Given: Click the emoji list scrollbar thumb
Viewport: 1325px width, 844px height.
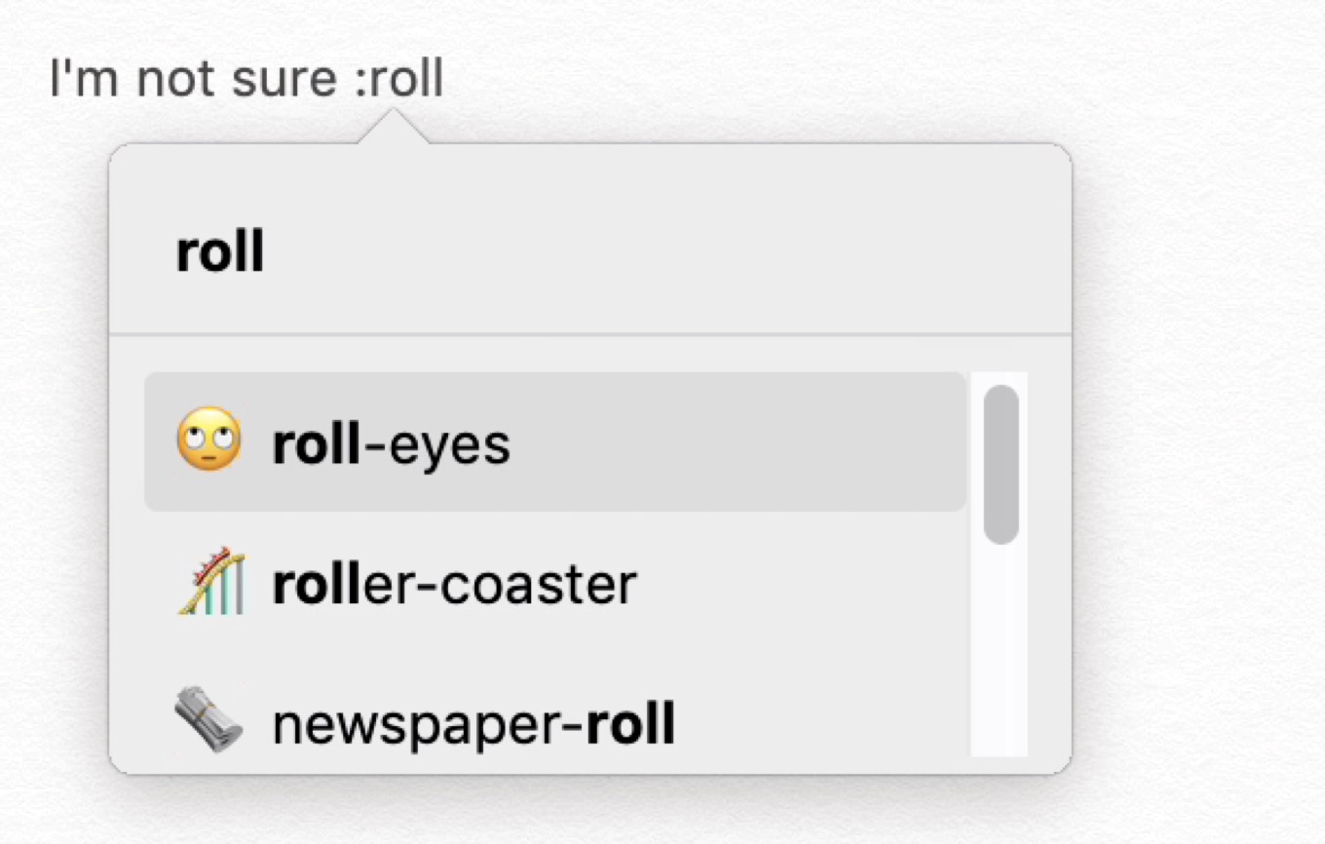Looking at the screenshot, I should [1001, 464].
